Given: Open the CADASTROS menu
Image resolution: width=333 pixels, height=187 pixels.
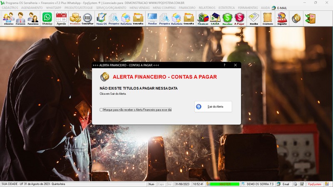Looking at the screenshot, I should 10,7.
